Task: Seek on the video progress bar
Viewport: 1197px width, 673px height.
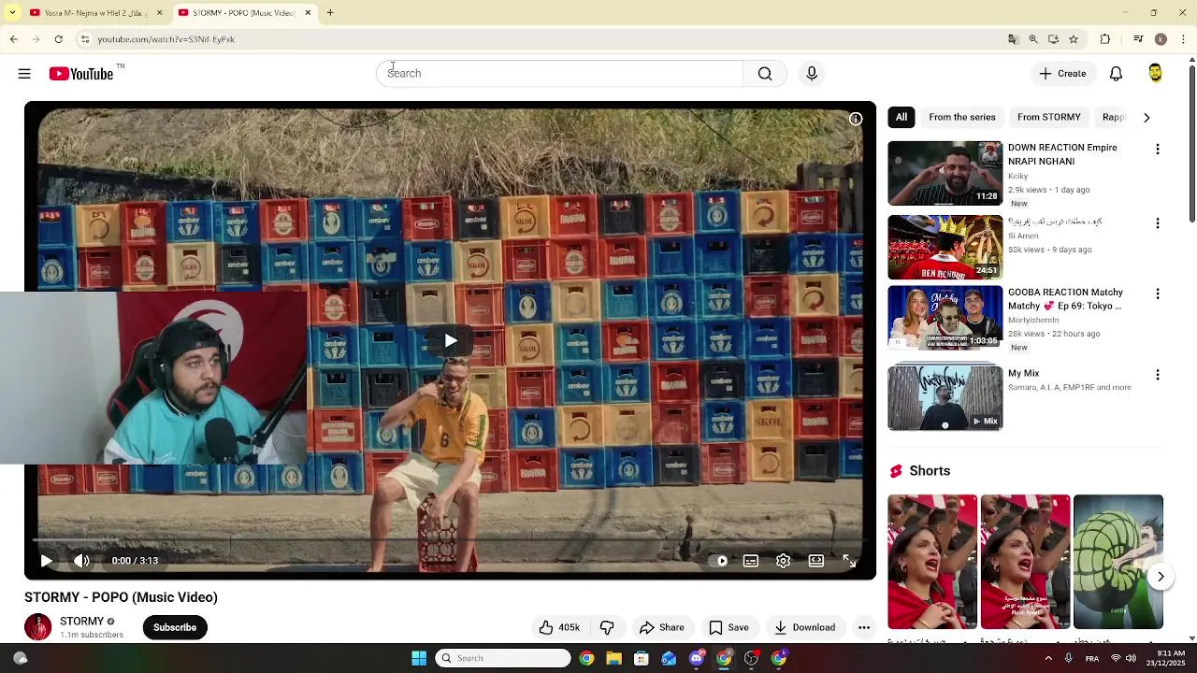Action: point(450,540)
